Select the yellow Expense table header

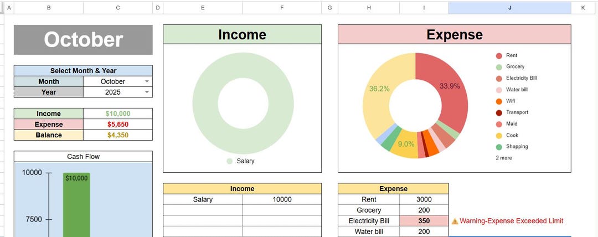(x=393, y=188)
